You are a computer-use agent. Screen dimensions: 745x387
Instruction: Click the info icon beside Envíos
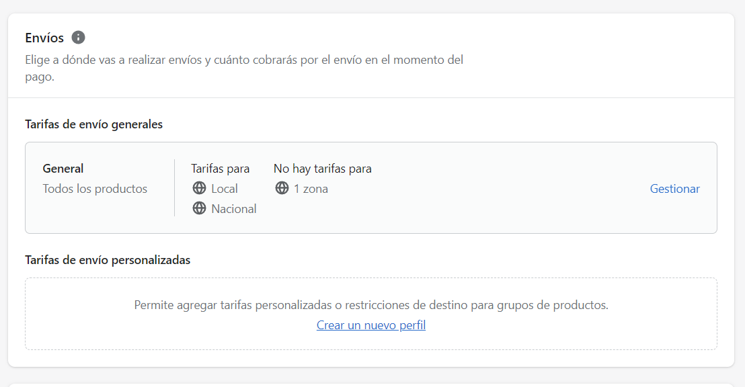coord(79,38)
